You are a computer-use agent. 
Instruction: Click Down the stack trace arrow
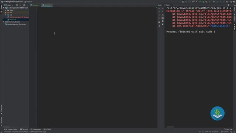point(163,11)
